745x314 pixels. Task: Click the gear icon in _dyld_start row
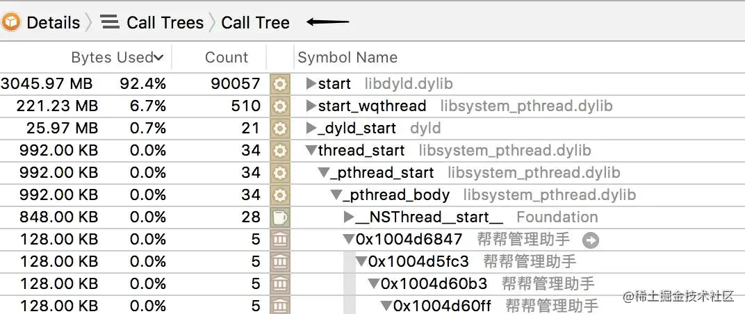tap(280, 129)
